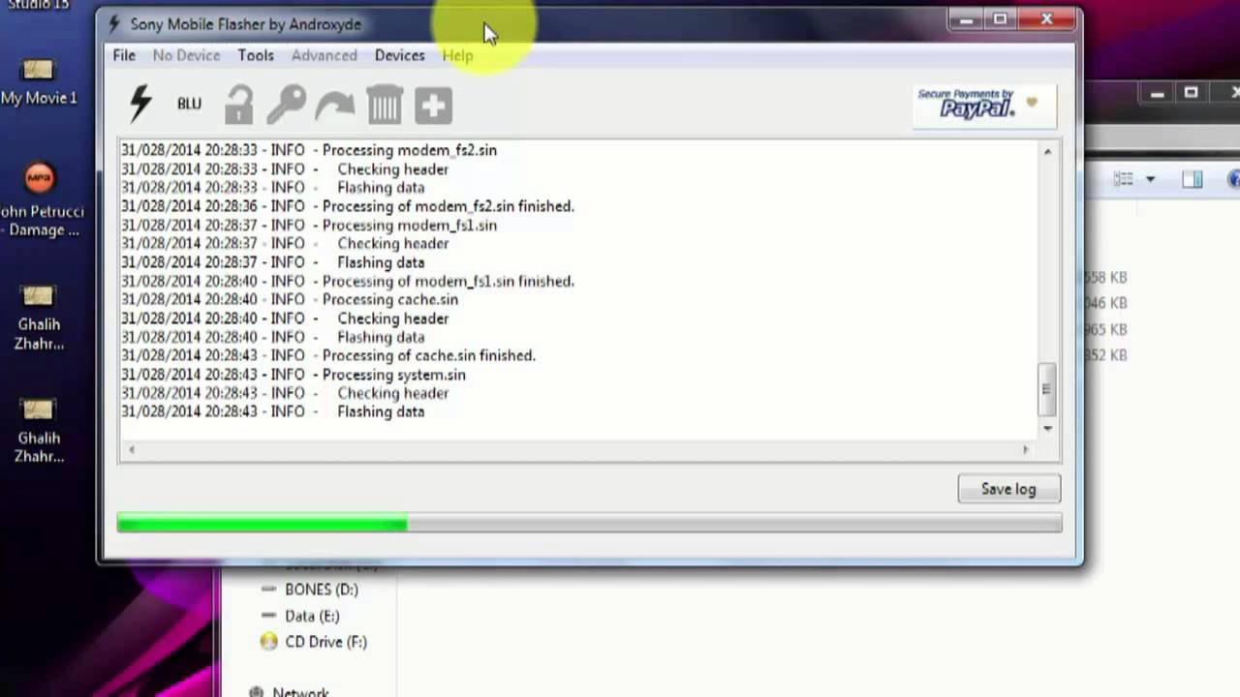Open the My Movie 1 desktop icon
The height and width of the screenshot is (697, 1240).
coord(39,82)
